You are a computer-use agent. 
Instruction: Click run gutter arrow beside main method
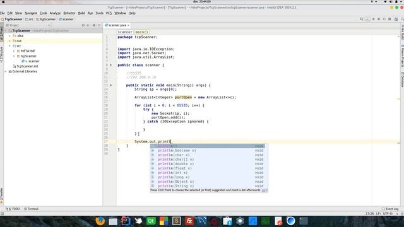pos(111,85)
